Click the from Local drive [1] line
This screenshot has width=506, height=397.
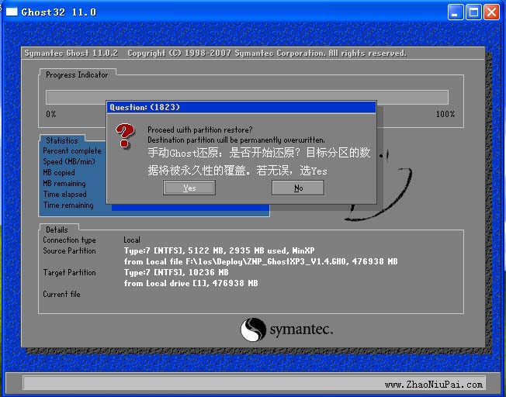pos(191,283)
